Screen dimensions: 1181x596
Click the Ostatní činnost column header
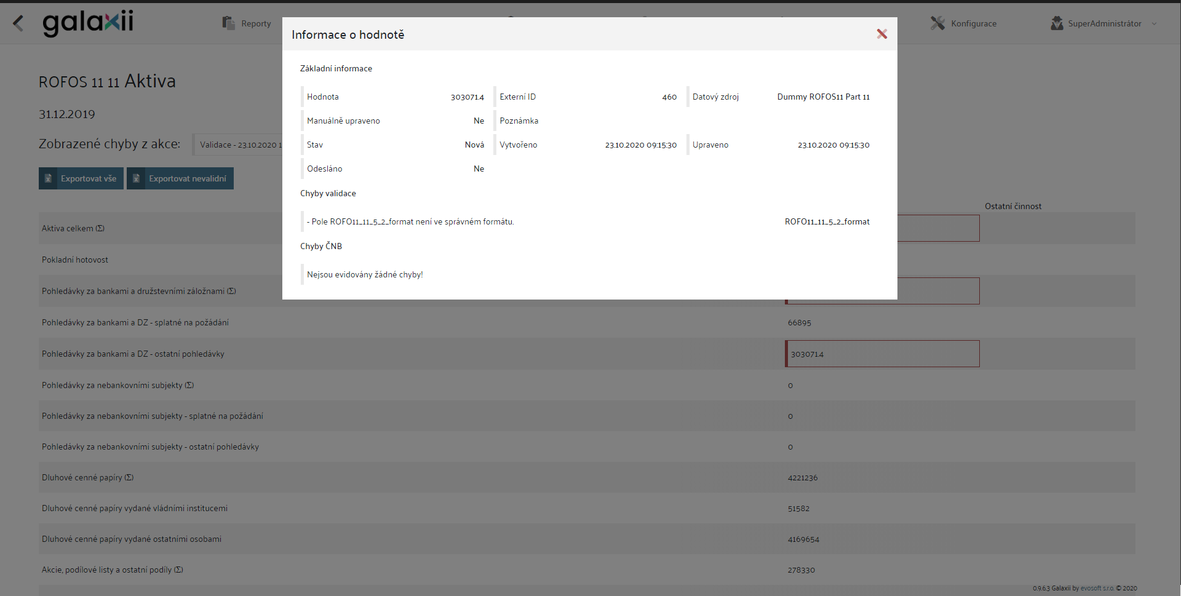1013,206
